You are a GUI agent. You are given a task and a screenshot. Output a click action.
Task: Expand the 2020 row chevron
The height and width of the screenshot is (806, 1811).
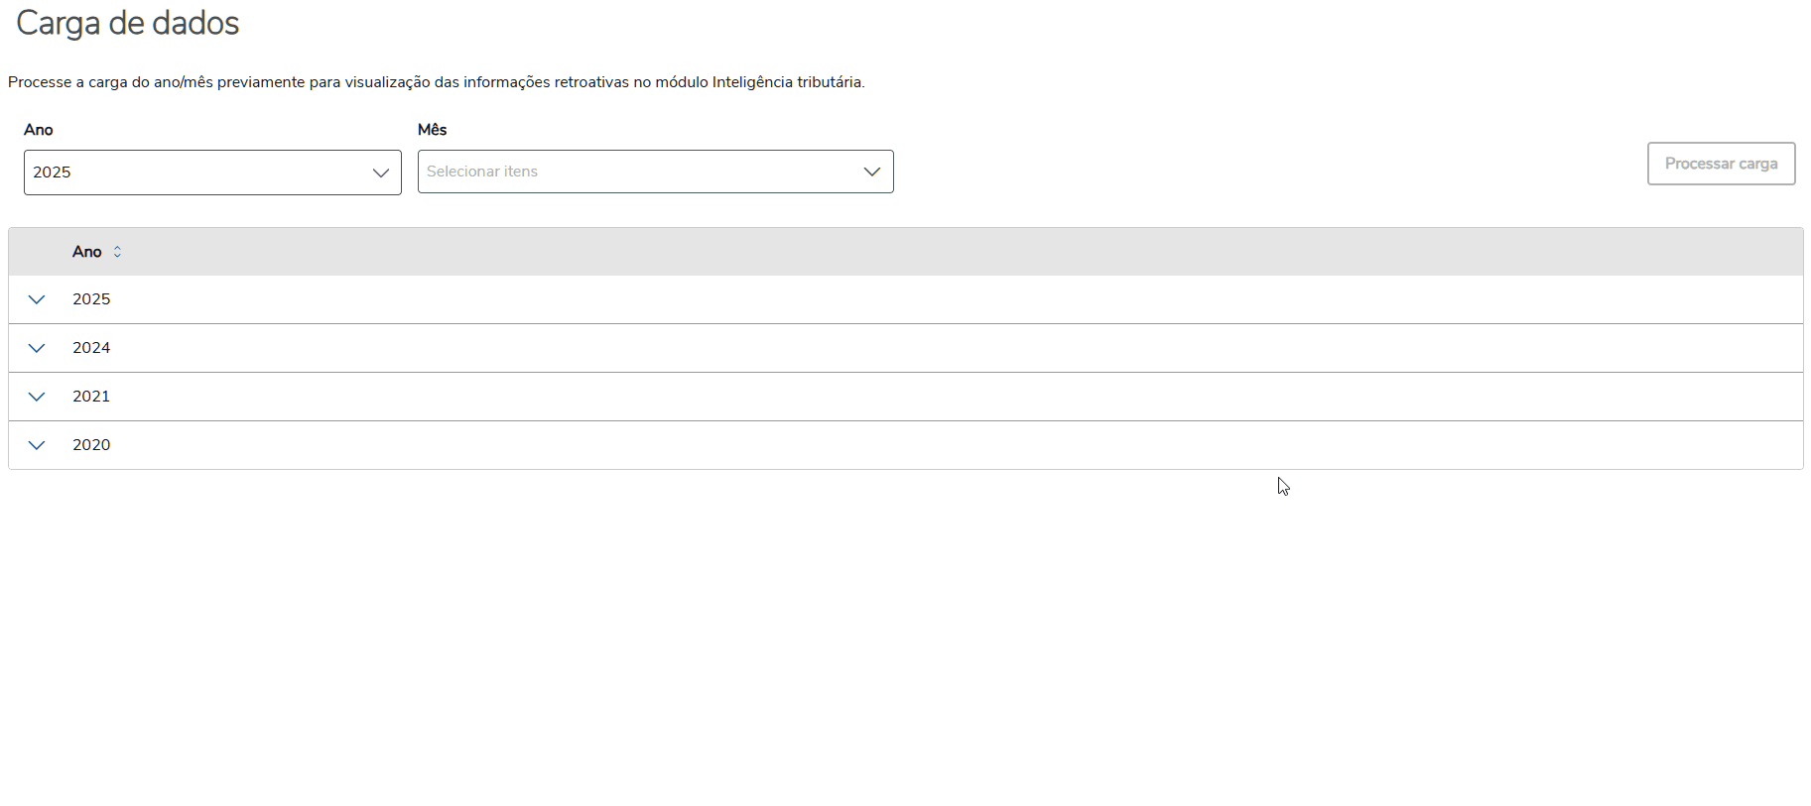point(37,445)
